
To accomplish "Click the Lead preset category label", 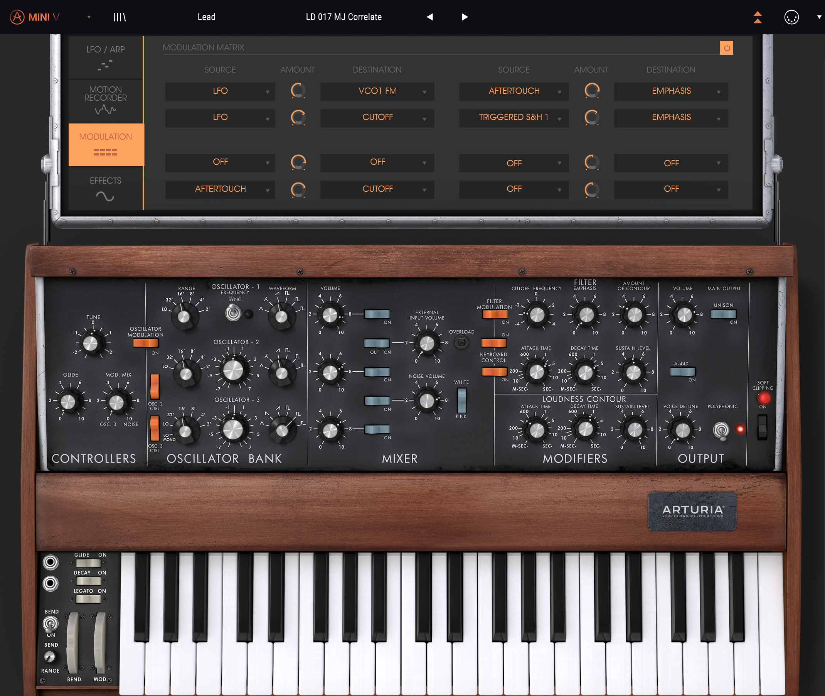I will coord(206,17).
